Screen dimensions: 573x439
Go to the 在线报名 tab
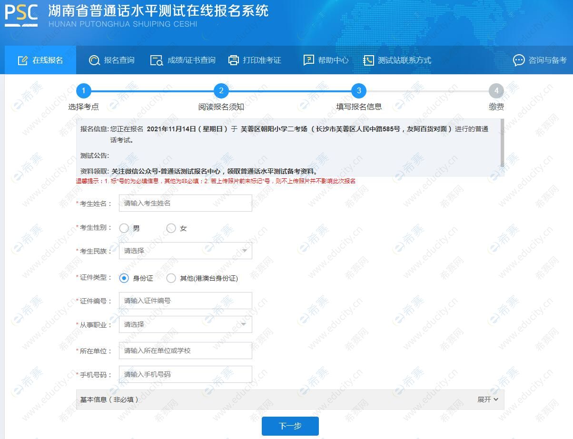pos(41,60)
